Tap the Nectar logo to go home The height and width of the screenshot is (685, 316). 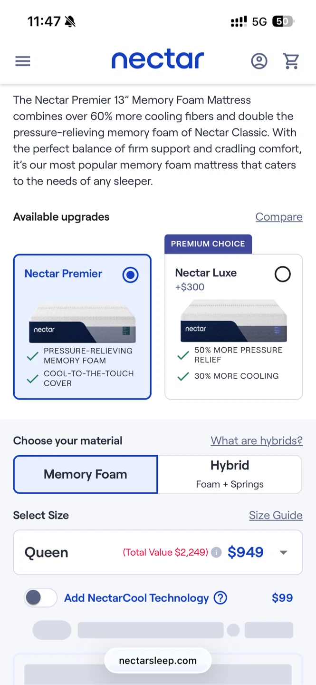point(158,60)
